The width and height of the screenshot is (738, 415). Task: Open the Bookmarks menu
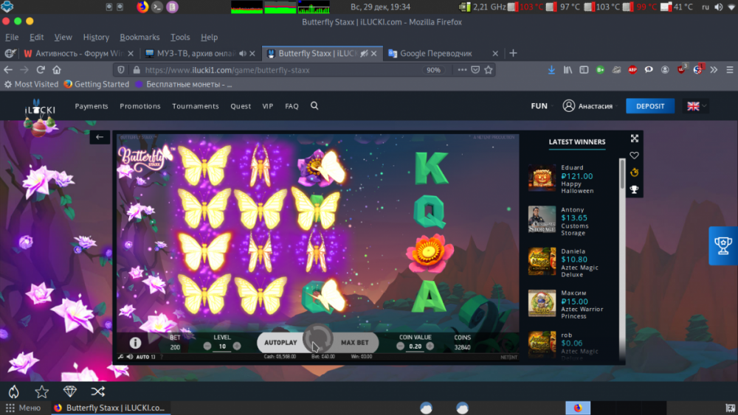[139, 37]
